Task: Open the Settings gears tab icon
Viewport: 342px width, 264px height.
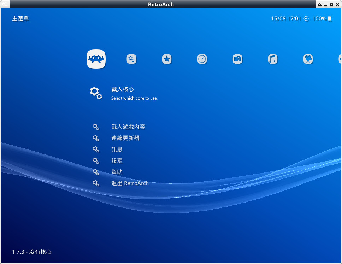Action: click(131, 59)
